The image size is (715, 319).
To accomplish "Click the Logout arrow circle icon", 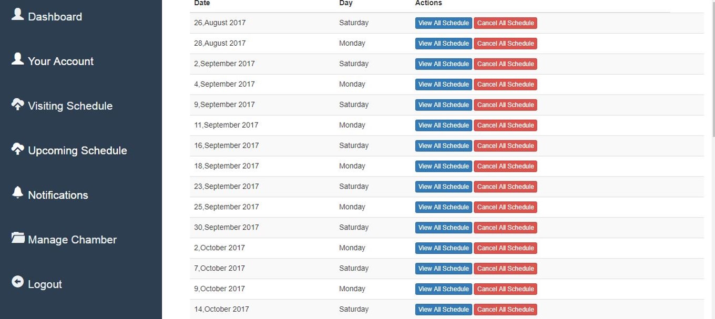I will tap(17, 282).
